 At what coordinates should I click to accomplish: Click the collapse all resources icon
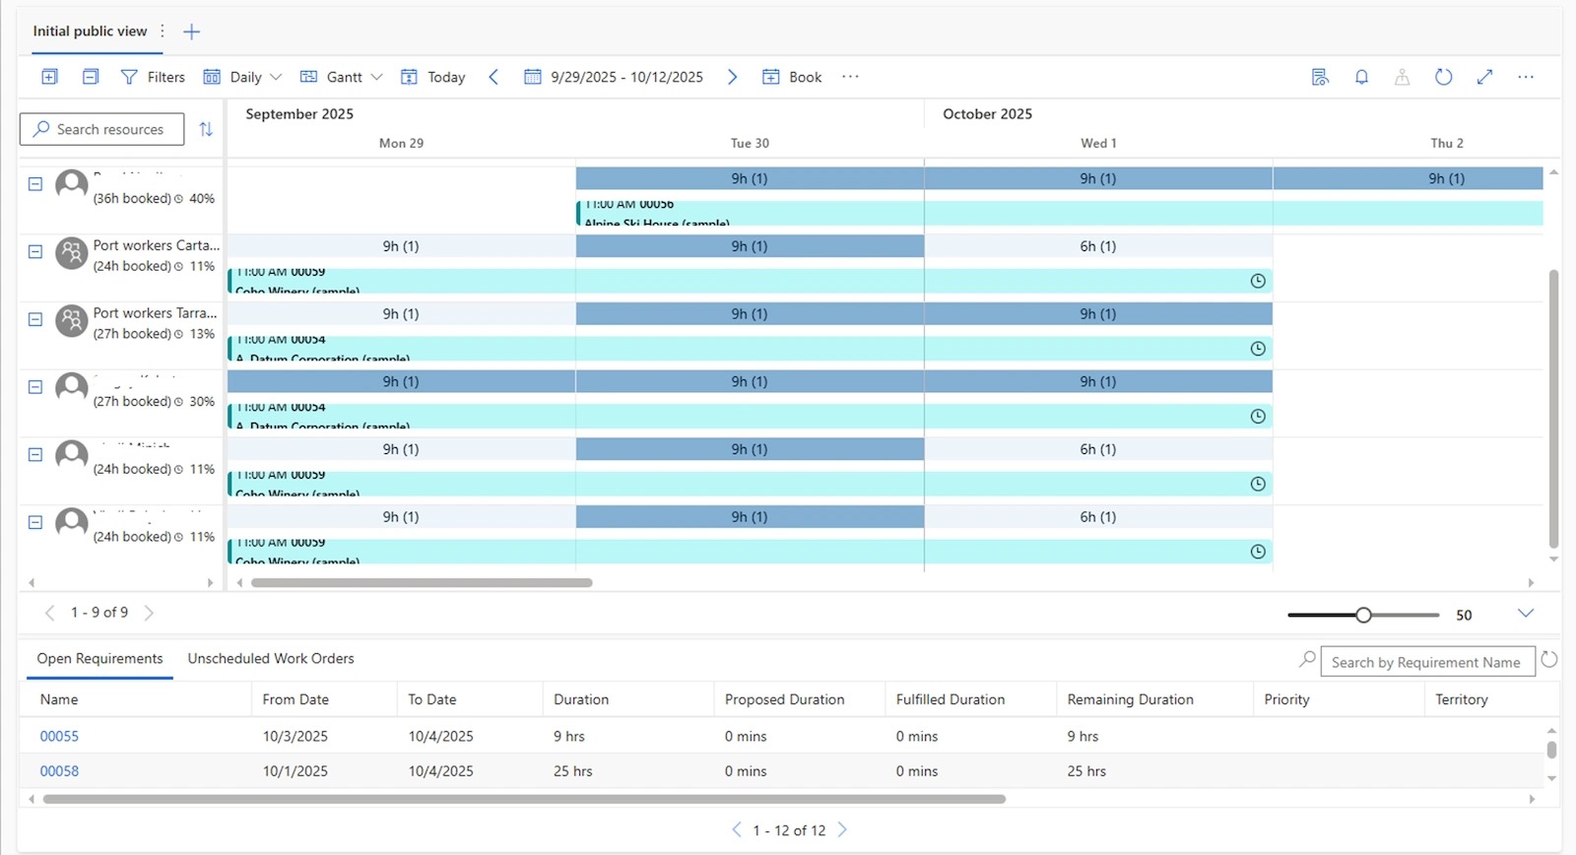91,77
